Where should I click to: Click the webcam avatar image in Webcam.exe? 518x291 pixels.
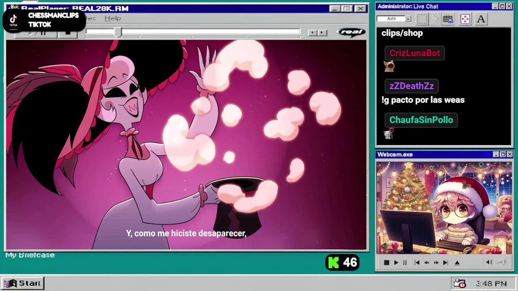pyautogui.click(x=444, y=208)
